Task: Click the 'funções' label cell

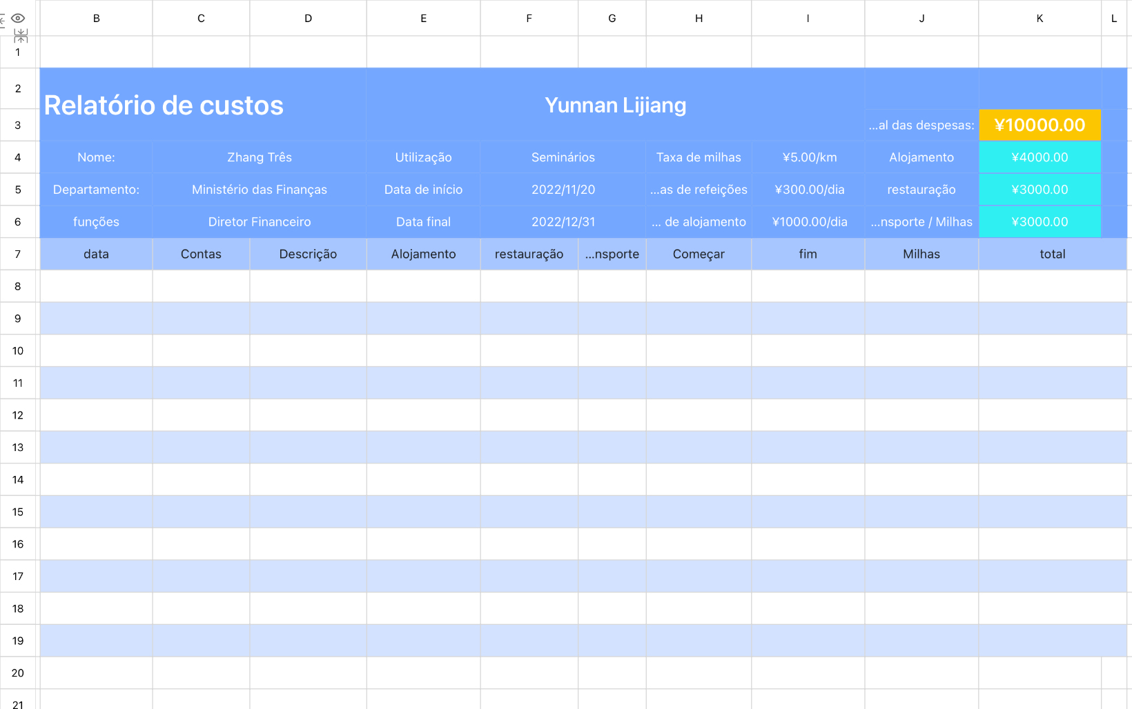Action: point(97,222)
